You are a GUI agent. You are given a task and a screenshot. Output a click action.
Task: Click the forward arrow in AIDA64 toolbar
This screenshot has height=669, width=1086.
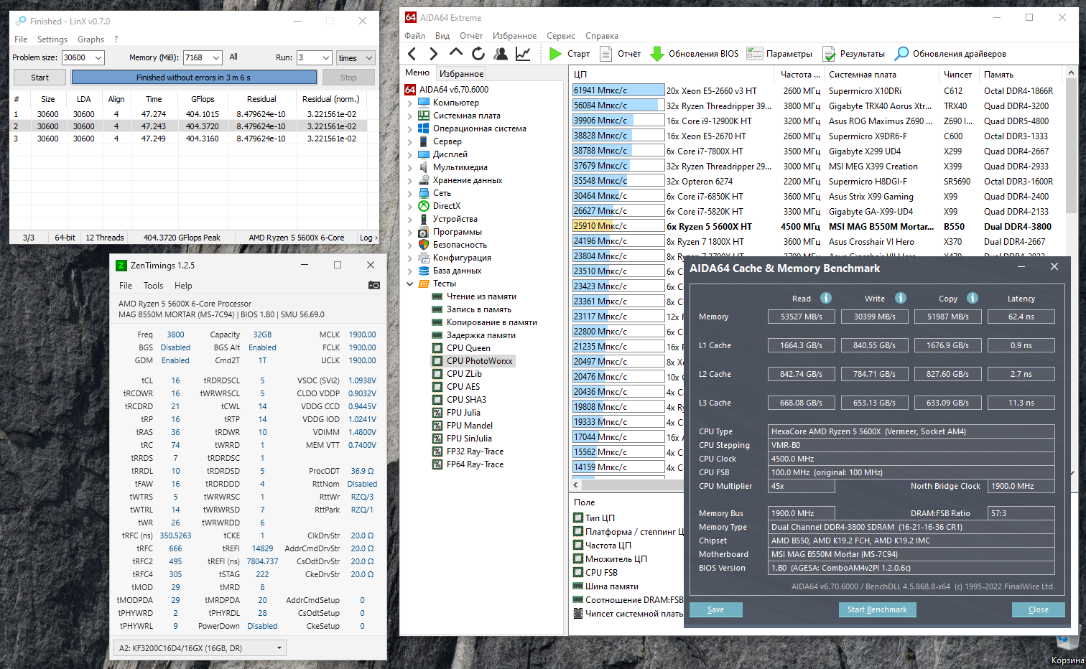pos(433,54)
